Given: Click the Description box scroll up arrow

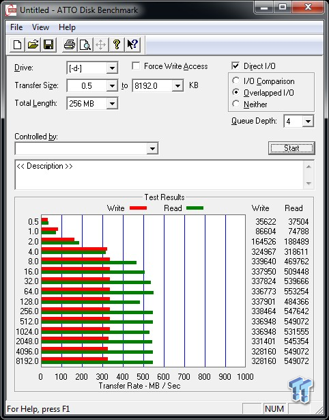Looking at the screenshot, I should coord(309,167).
